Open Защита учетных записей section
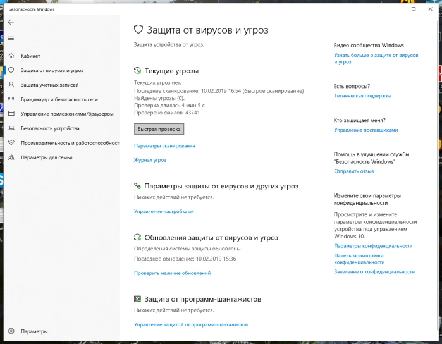 click(x=49, y=85)
